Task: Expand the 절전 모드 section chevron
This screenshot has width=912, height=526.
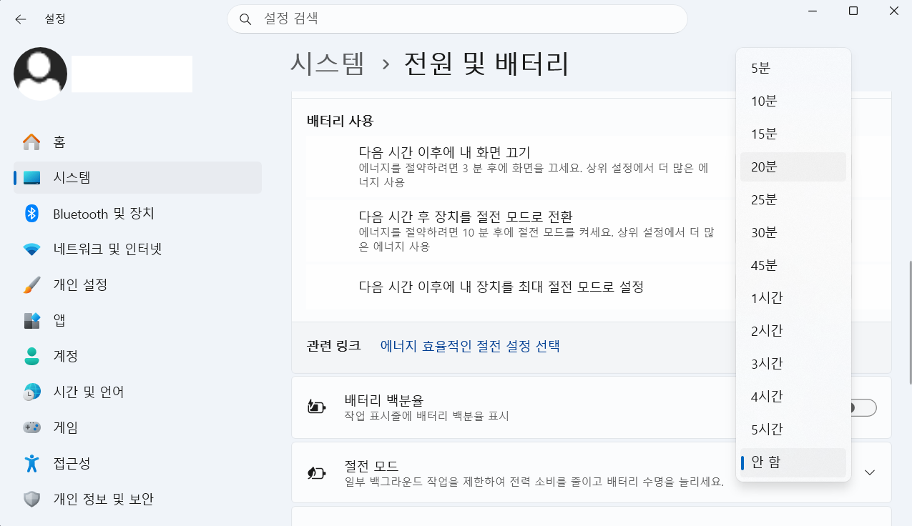Action: click(x=870, y=472)
